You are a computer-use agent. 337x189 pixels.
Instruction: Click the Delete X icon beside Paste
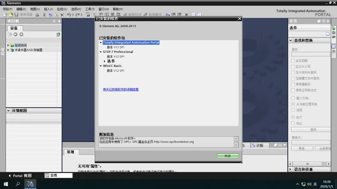(x=62, y=15)
